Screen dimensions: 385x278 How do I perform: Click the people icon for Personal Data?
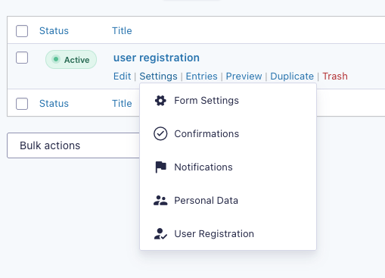(160, 200)
